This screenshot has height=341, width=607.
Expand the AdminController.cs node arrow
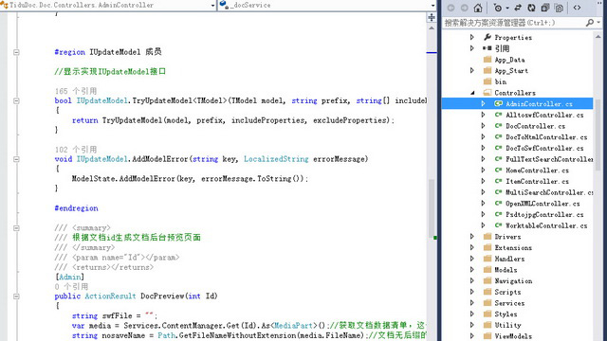point(483,103)
